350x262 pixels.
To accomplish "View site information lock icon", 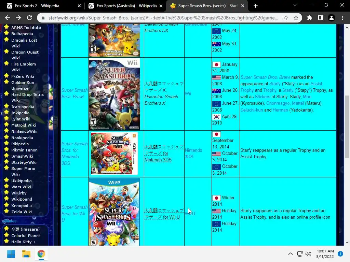I will 43,18.
